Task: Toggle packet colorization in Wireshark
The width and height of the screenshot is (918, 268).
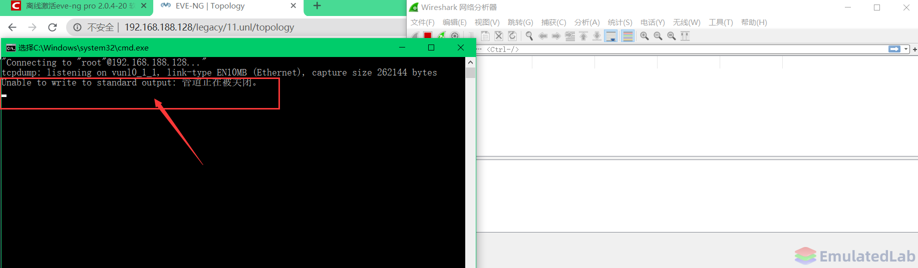Action: coord(628,36)
